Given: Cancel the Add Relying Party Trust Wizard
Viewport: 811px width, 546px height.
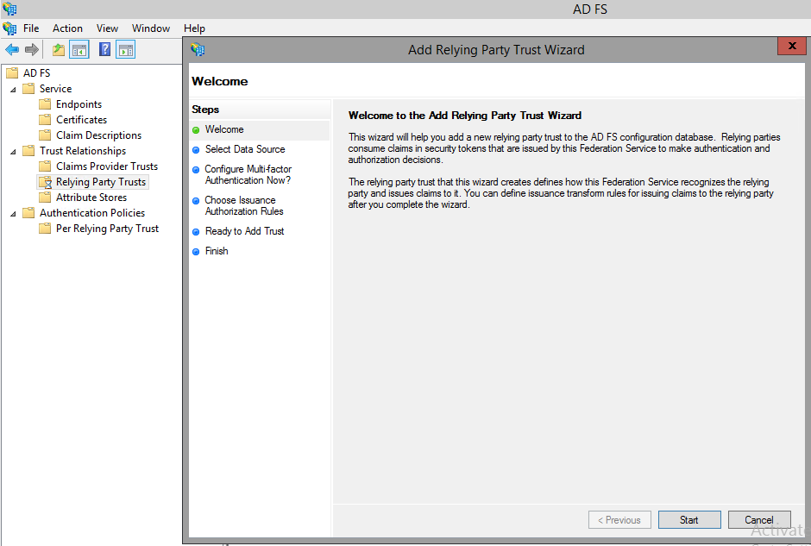Looking at the screenshot, I should coord(759,520).
